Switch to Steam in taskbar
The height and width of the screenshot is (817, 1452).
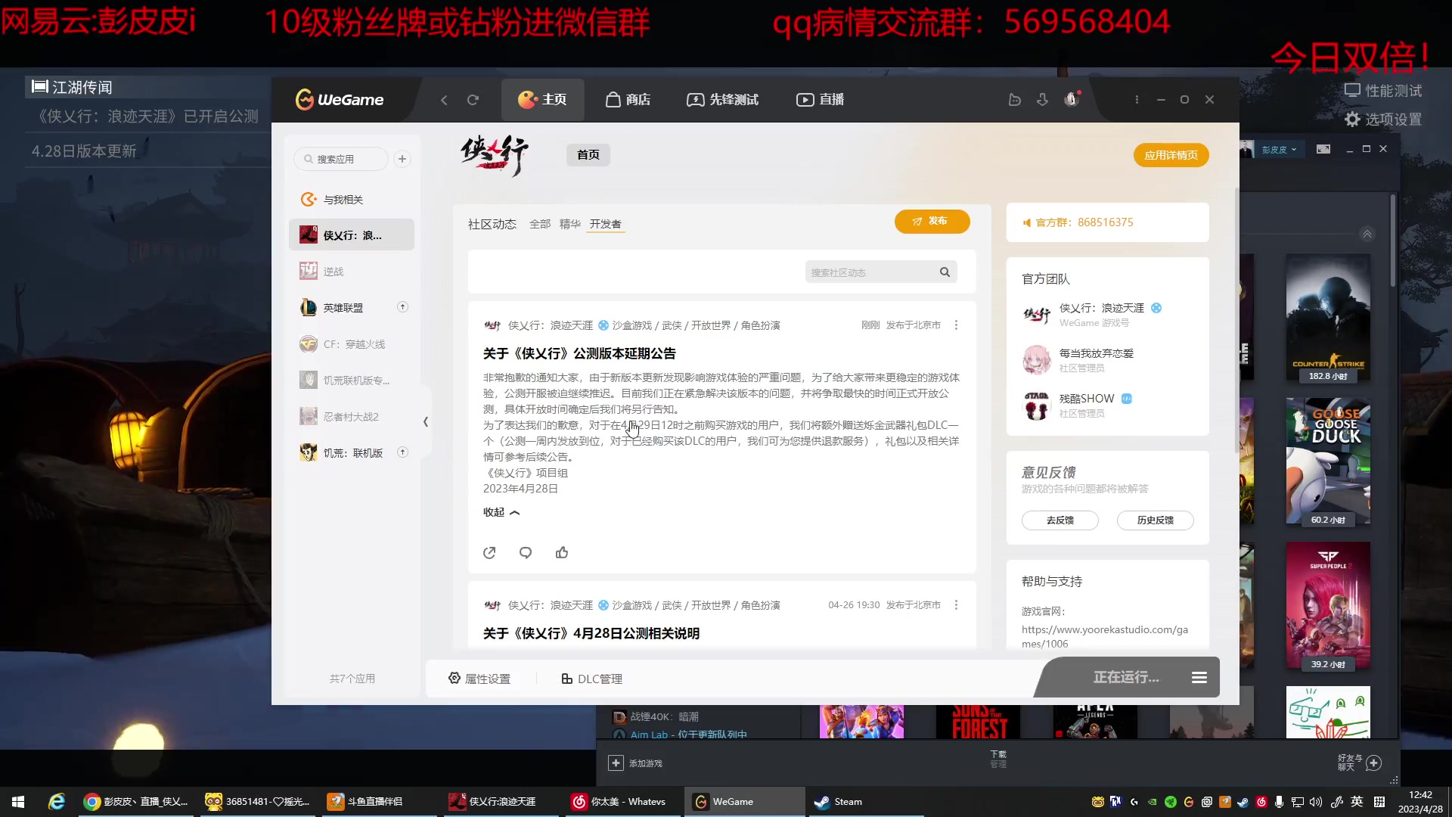point(865,802)
